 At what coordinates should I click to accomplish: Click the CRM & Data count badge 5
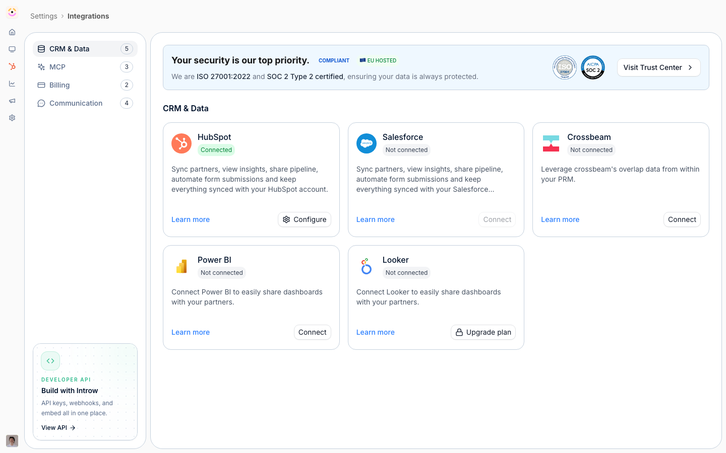[127, 49]
